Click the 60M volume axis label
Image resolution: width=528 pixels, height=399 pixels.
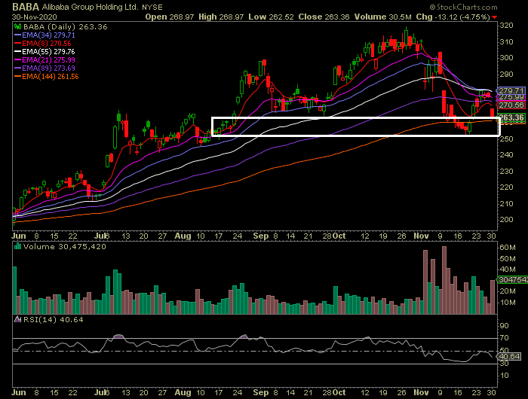(508, 248)
